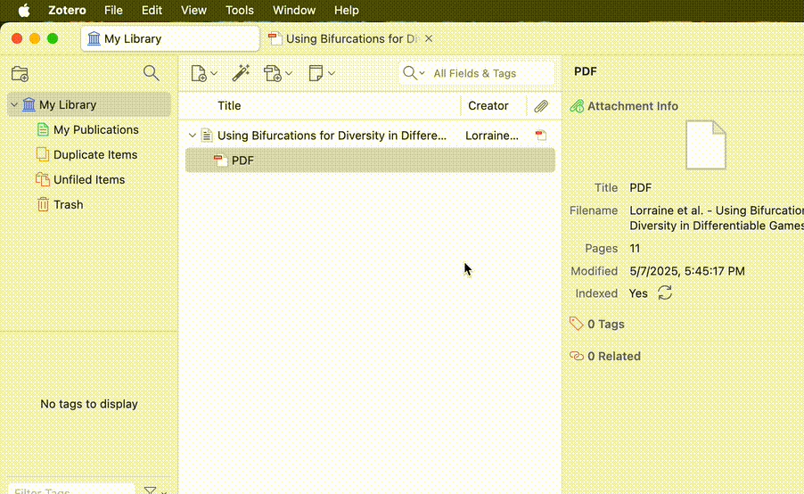The image size is (804, 494).
Task: Open the Zotero application menu
Action: [67, 11]
